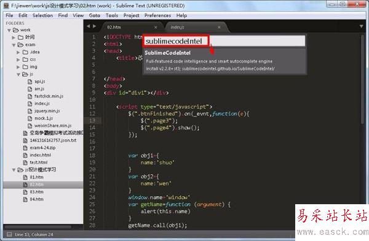Click the css folder icon

(x=25, y=59)
